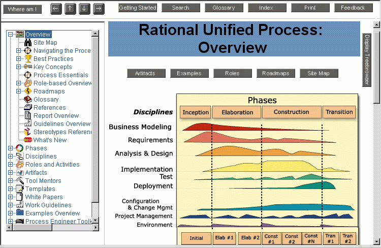The image size is (381, 248).
Task: Click the Requirements discipline label
Action: click(x=150, y=140)
